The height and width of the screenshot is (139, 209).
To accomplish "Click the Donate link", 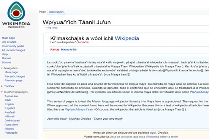I will pos(6,62).
